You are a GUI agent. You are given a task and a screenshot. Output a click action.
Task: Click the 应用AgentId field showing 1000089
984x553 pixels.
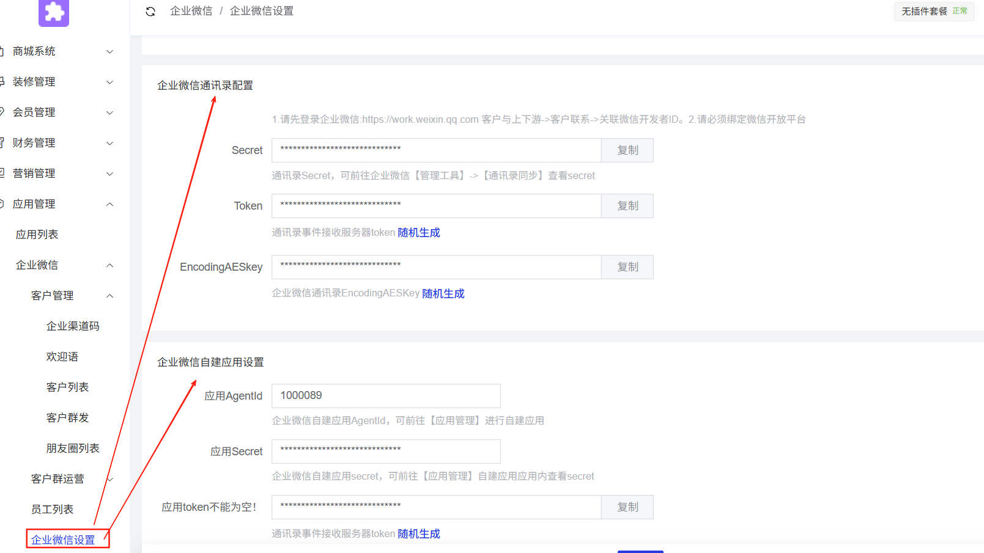pyautogui.click(x=385, y=395)
